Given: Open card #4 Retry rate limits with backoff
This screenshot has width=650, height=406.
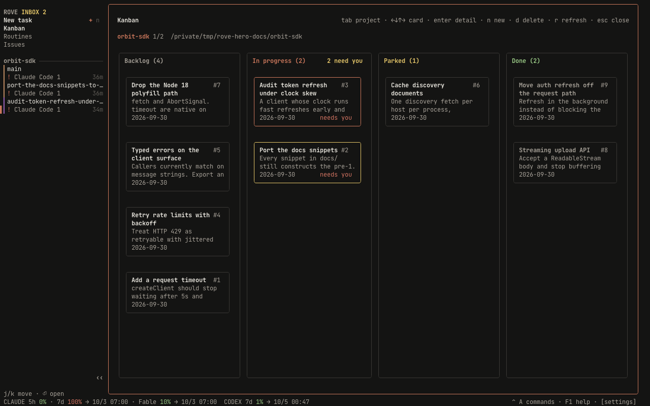Looking at the screenshot, I should pos(178,231).
